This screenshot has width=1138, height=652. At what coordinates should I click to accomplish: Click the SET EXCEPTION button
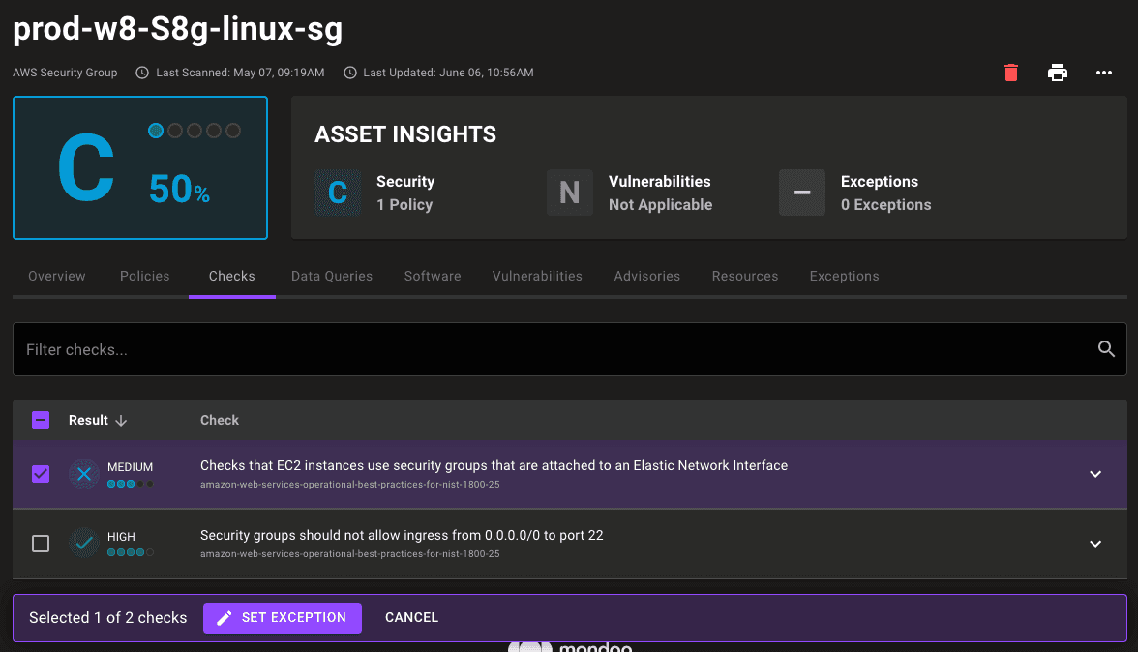click(x=282, y=617)
